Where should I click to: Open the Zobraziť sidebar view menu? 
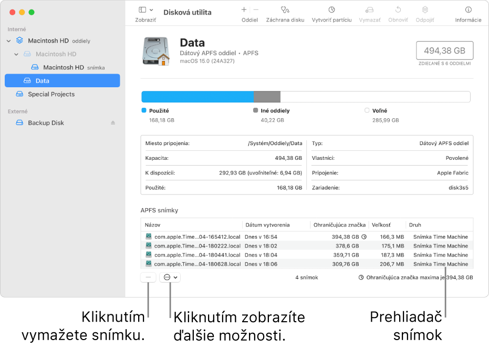point(145,10)
